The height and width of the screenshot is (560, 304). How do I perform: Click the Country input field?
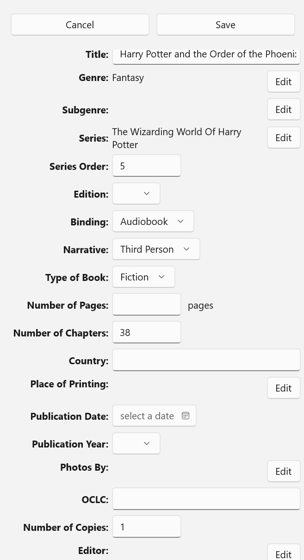click(x=206, y=360)
